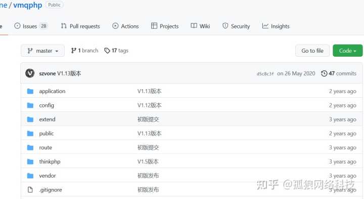Open the thinkphp folder
This screenshot has width=364, height=199.
coord(50,162)
